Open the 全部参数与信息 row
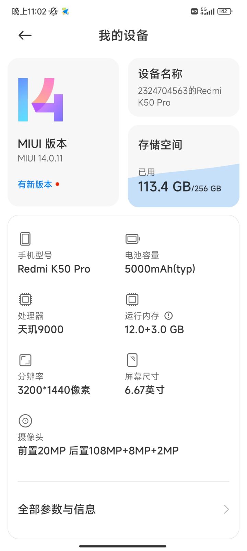 tap(123, 509)
